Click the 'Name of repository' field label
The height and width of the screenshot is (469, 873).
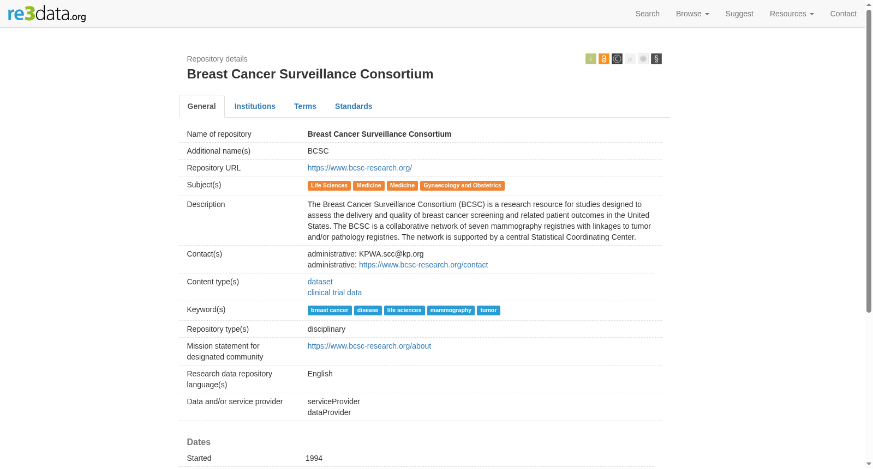[x=219, y=134]
